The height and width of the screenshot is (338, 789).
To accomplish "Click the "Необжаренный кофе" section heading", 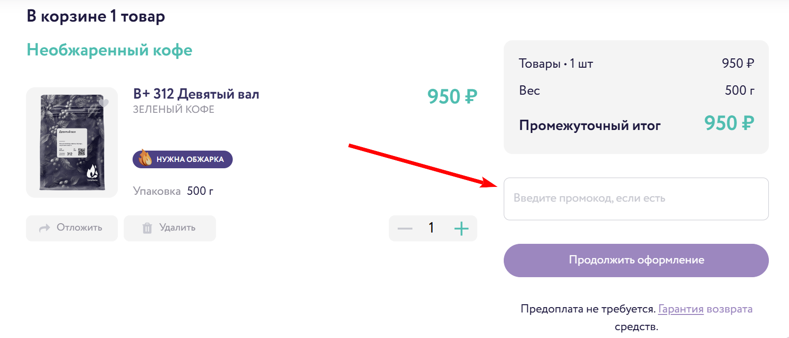I will [109, 50].
